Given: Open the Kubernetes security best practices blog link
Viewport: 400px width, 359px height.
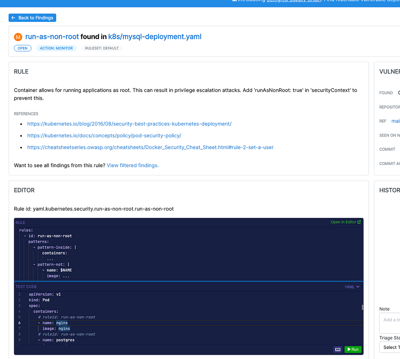Looking at the screenshot, I should click(x=129, y=124).
